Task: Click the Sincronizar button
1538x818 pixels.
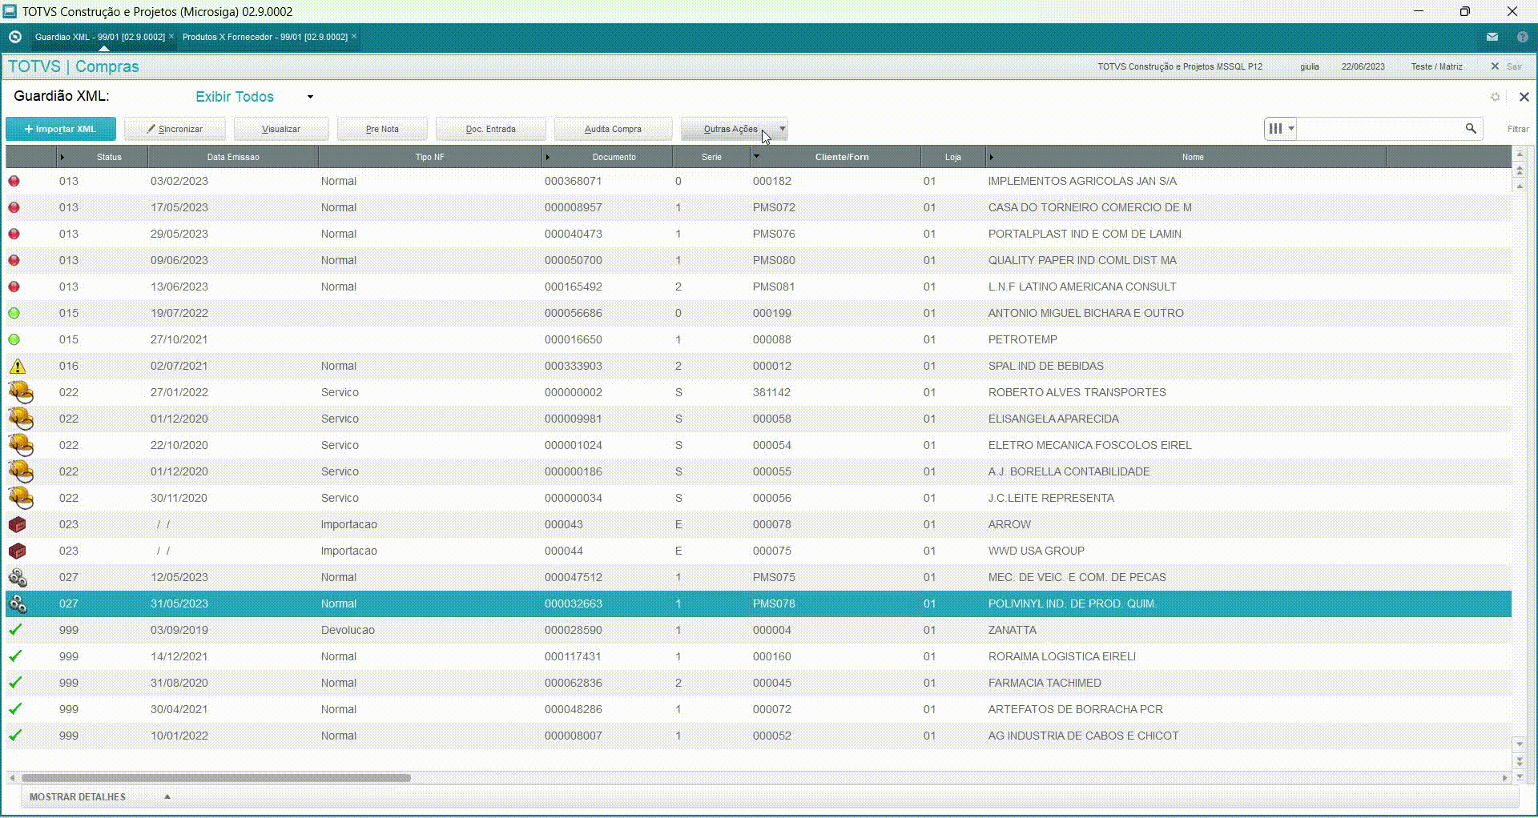Action: click(x=175, y=129)
